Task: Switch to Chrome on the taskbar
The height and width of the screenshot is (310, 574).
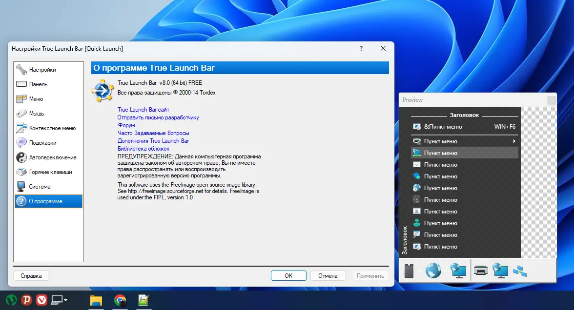Action: [120, 300]
